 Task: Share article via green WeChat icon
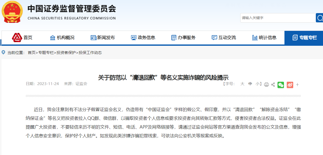(x=281, y=85)
